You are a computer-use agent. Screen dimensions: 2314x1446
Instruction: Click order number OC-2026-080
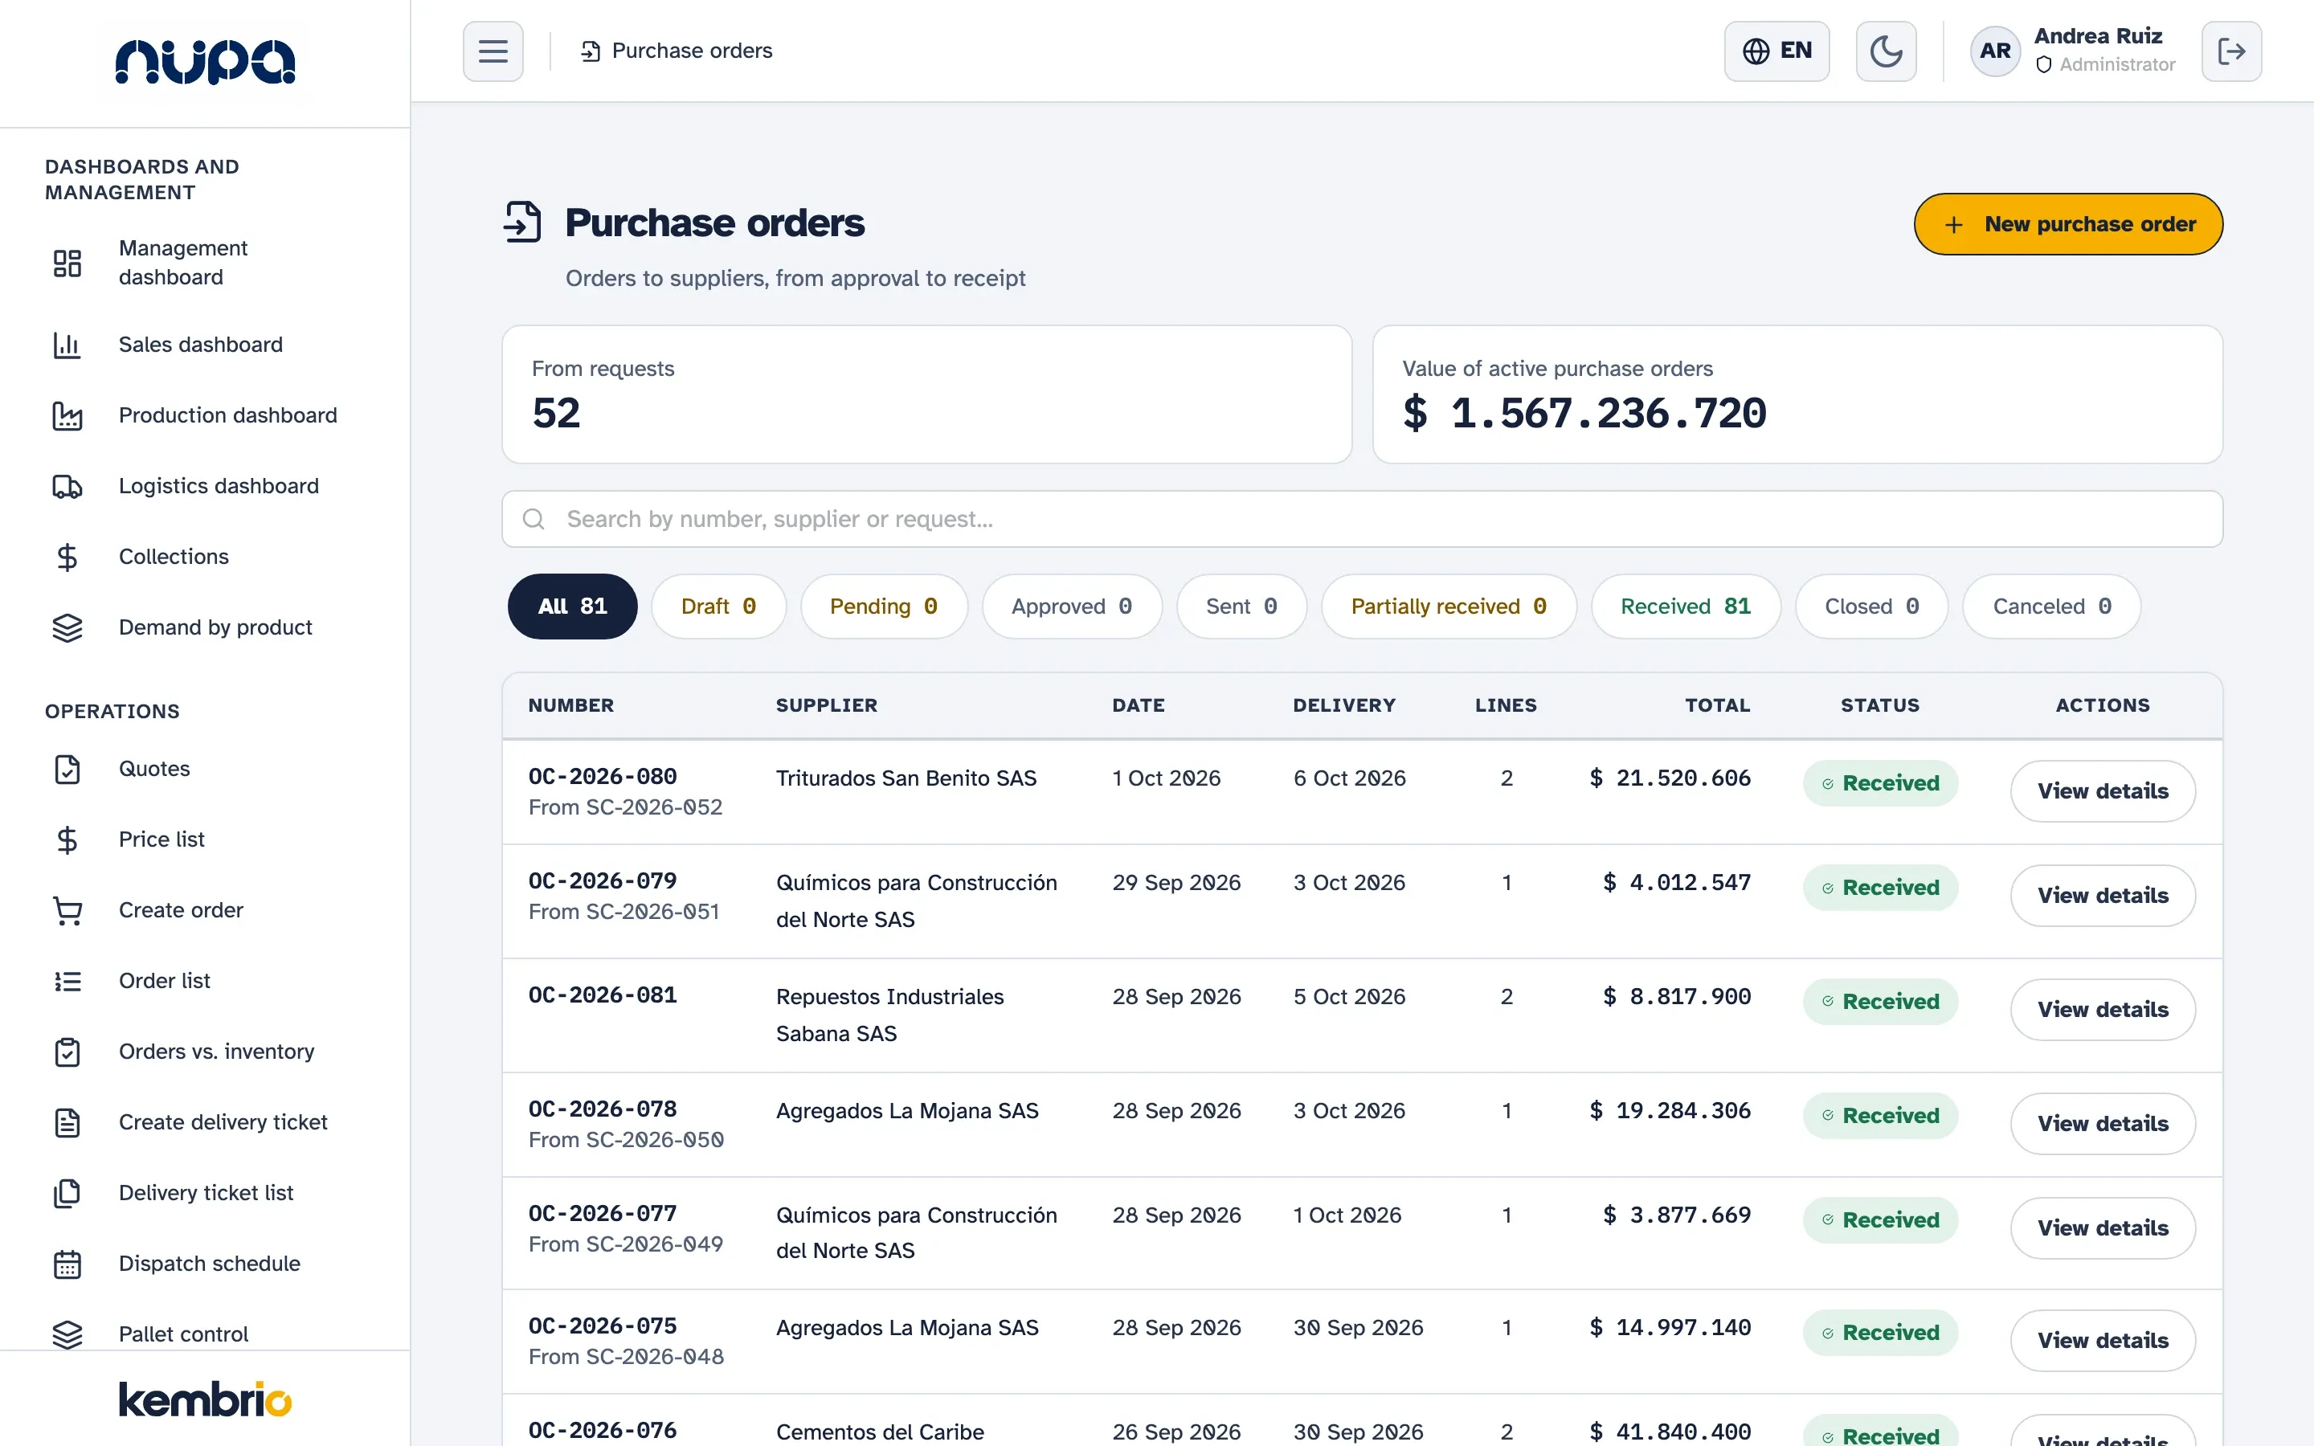tap(603, 777)
